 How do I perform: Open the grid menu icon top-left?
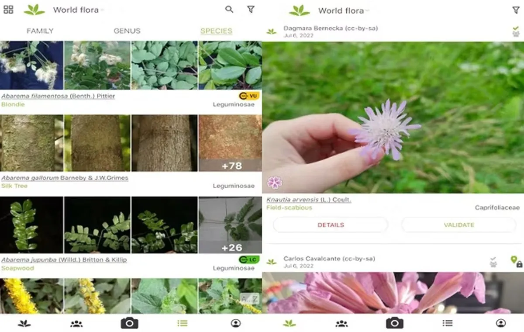[8, 10]
